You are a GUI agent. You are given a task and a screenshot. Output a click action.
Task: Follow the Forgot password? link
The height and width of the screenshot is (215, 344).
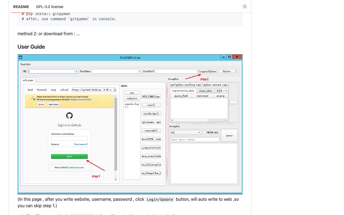pos(81,144)
